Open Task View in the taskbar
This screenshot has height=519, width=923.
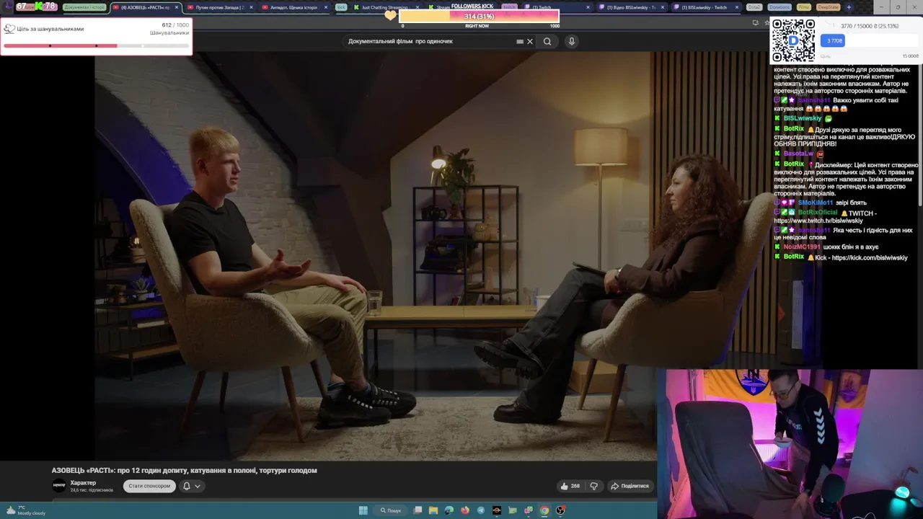click(418, 510)
